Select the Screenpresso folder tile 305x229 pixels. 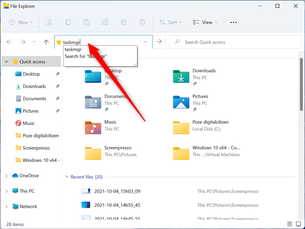click(x=111, y=153)
